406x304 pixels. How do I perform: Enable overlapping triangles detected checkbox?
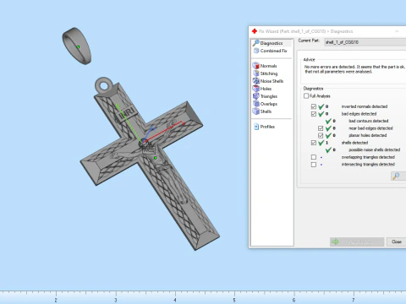[x=314, y=157]
